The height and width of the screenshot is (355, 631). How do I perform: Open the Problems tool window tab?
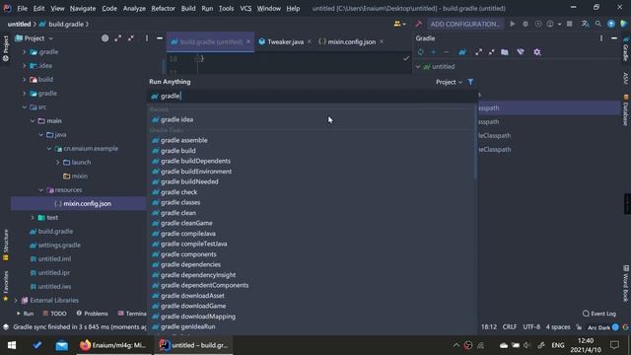coord(92,314)
